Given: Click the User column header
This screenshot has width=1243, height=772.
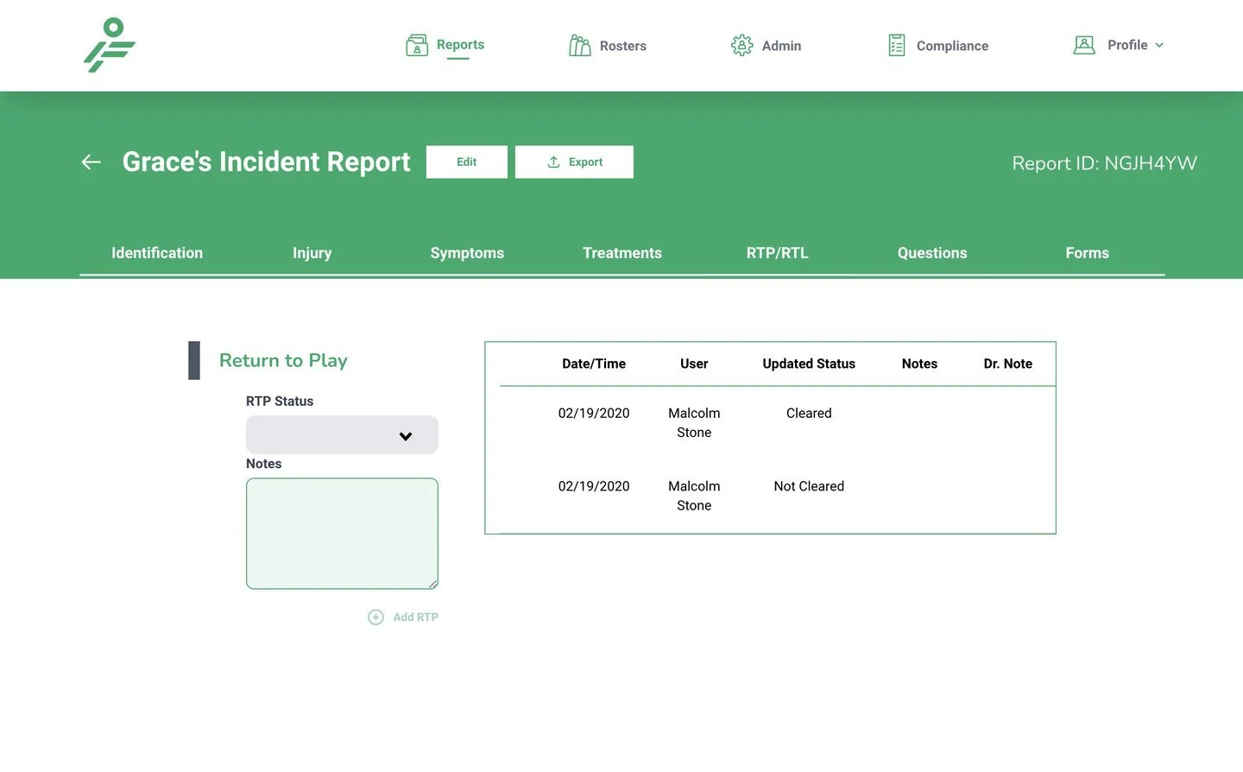Looking at the screenshot, I should [694, 364].
